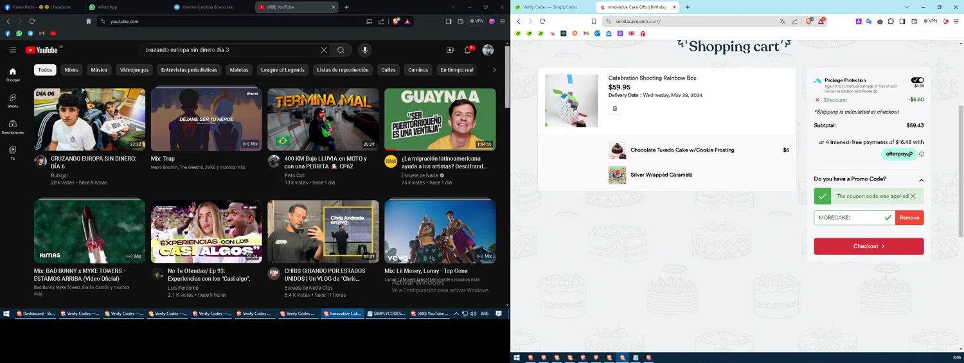
Task: Open the YouTube hamburger guide menu
Action: click(12, 50)
